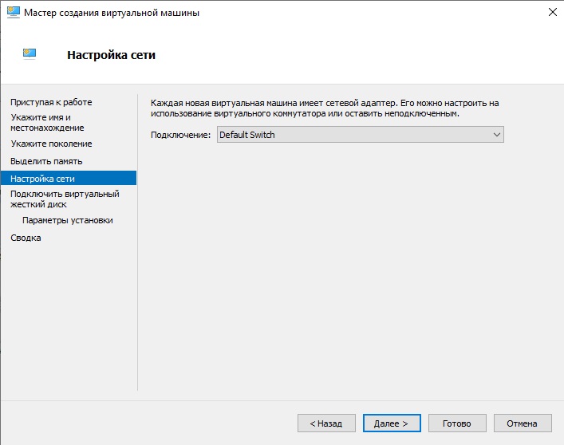
Task: Go to the "Сводка" summary step
Action: (x=26, y=238)
